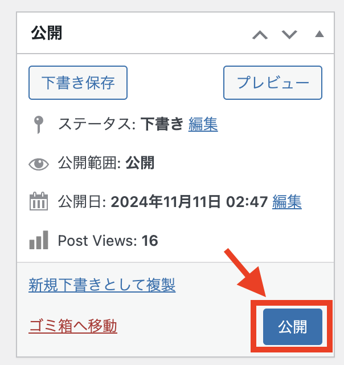Move the 公開 panel up with chevron

pos(260,35)
